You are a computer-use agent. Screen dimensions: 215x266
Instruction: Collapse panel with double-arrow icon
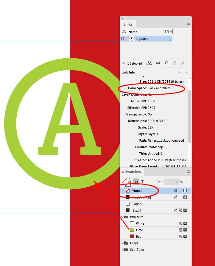tap(188, 18)
